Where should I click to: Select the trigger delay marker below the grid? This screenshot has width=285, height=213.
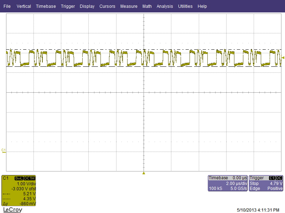pyautogui.click(x=144, y=173)
